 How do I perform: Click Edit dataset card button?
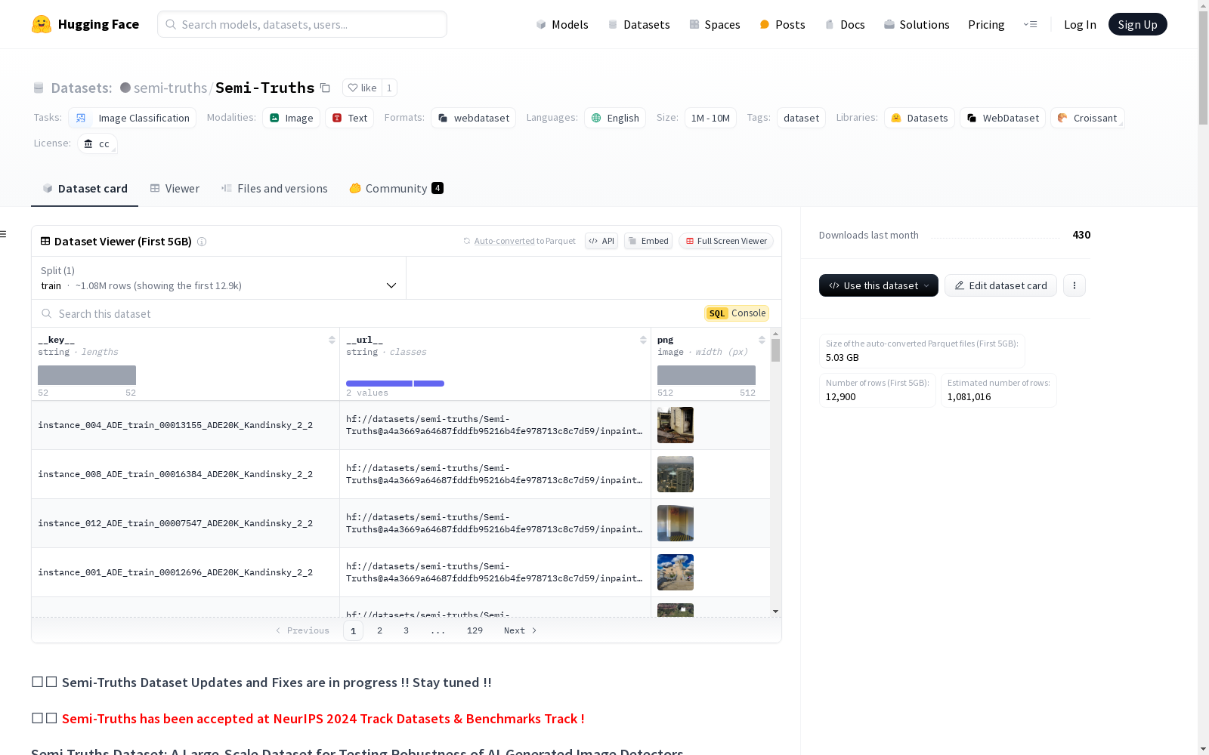tap(1000, 285)
